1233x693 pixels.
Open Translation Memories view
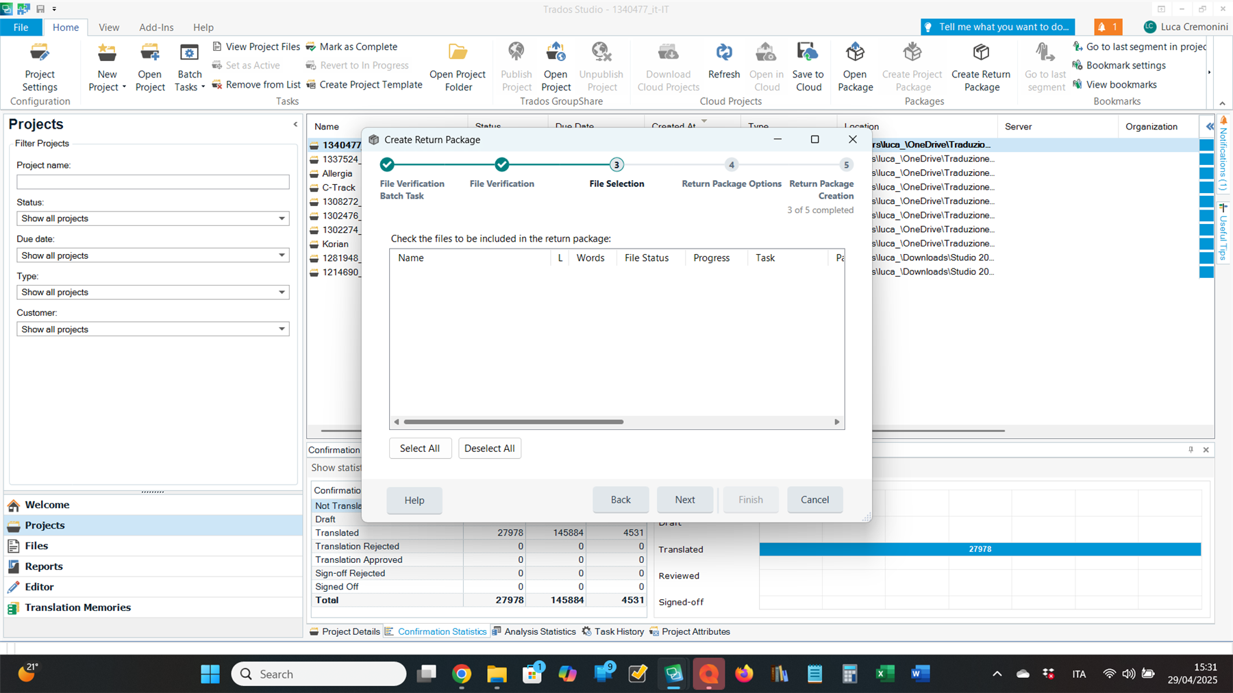[77, 607]
